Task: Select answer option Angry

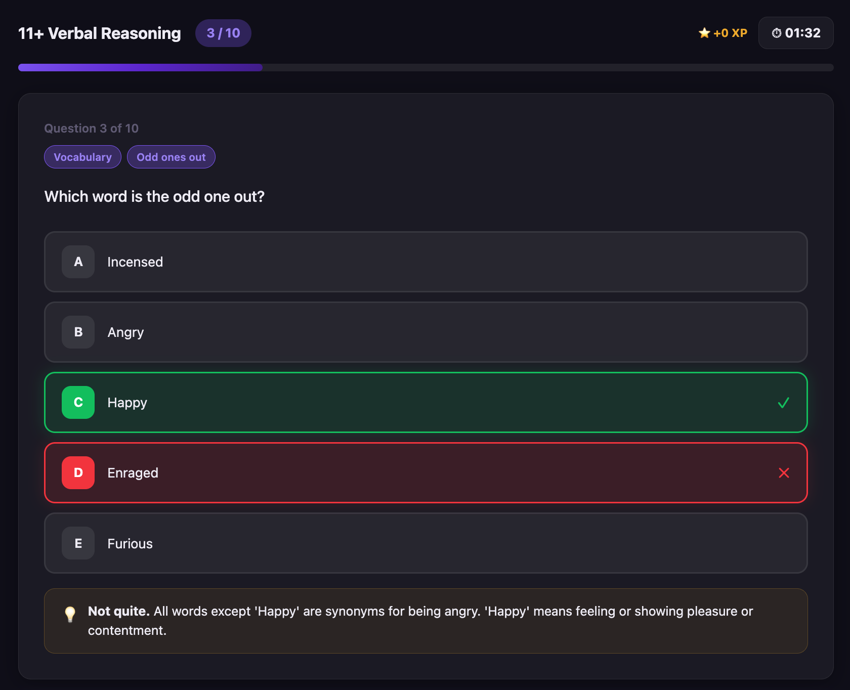Action: coord(425,332)
